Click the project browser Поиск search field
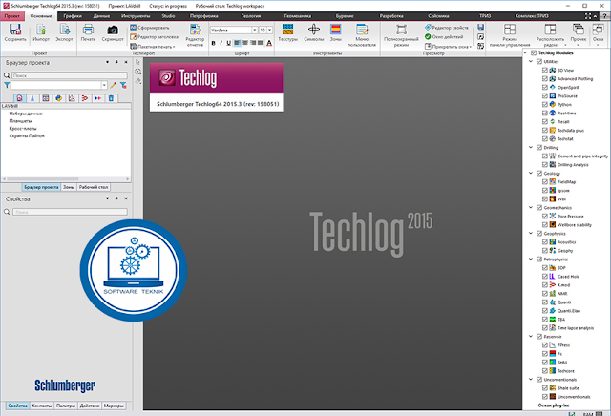Screen dimensions: 611x416 [70, 75]
